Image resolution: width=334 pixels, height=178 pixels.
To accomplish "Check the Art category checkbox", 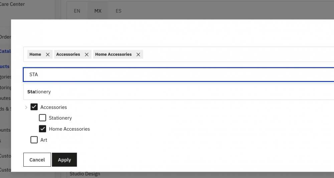I will (x=34, y=140).
